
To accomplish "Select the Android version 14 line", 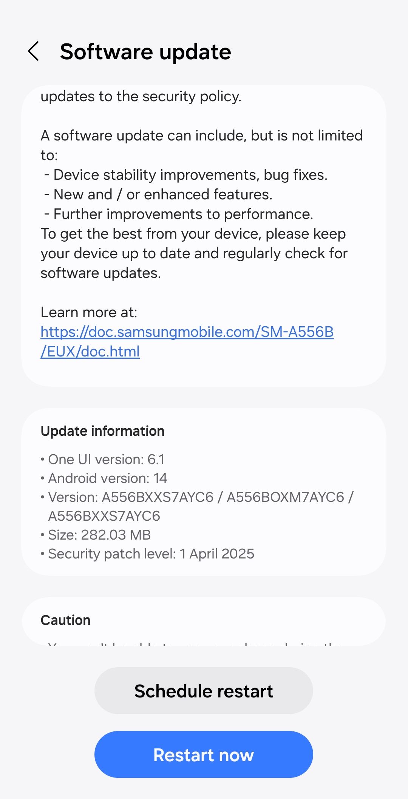I will tap(104, 478).
